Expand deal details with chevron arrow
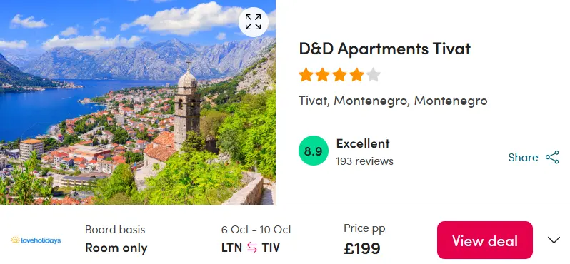The image size is (570, 264). [x=554, y=240]
